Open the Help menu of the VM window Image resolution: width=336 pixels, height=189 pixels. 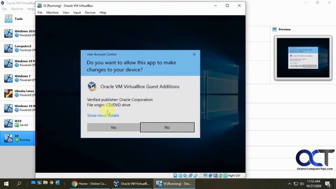pyautogui.click(x=103, y=13)
